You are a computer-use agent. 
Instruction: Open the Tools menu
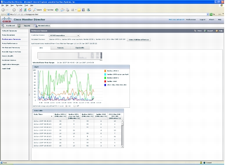(x=26, y=6)
